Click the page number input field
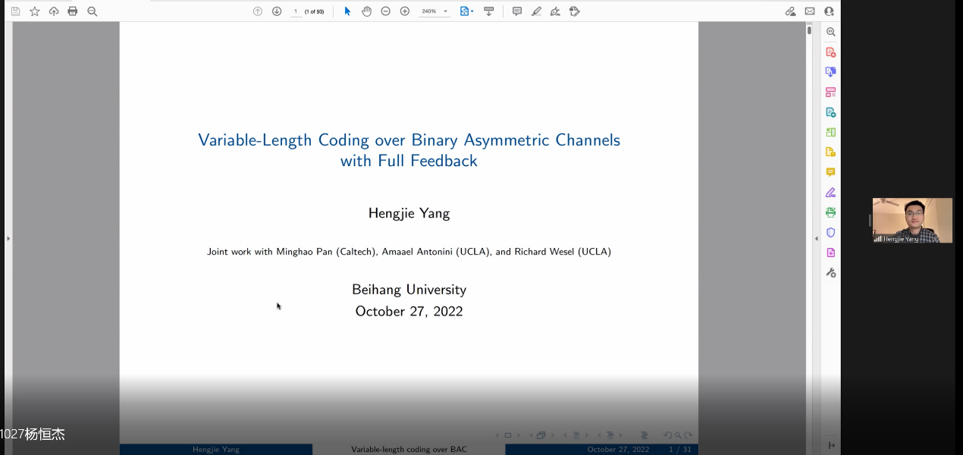 pyautogui.click(x=296, y=11)
